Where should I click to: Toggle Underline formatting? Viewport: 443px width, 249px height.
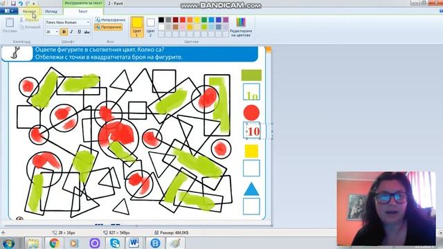(79, 32)
